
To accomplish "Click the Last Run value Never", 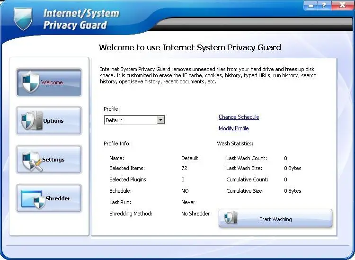I will pos(188,202).
